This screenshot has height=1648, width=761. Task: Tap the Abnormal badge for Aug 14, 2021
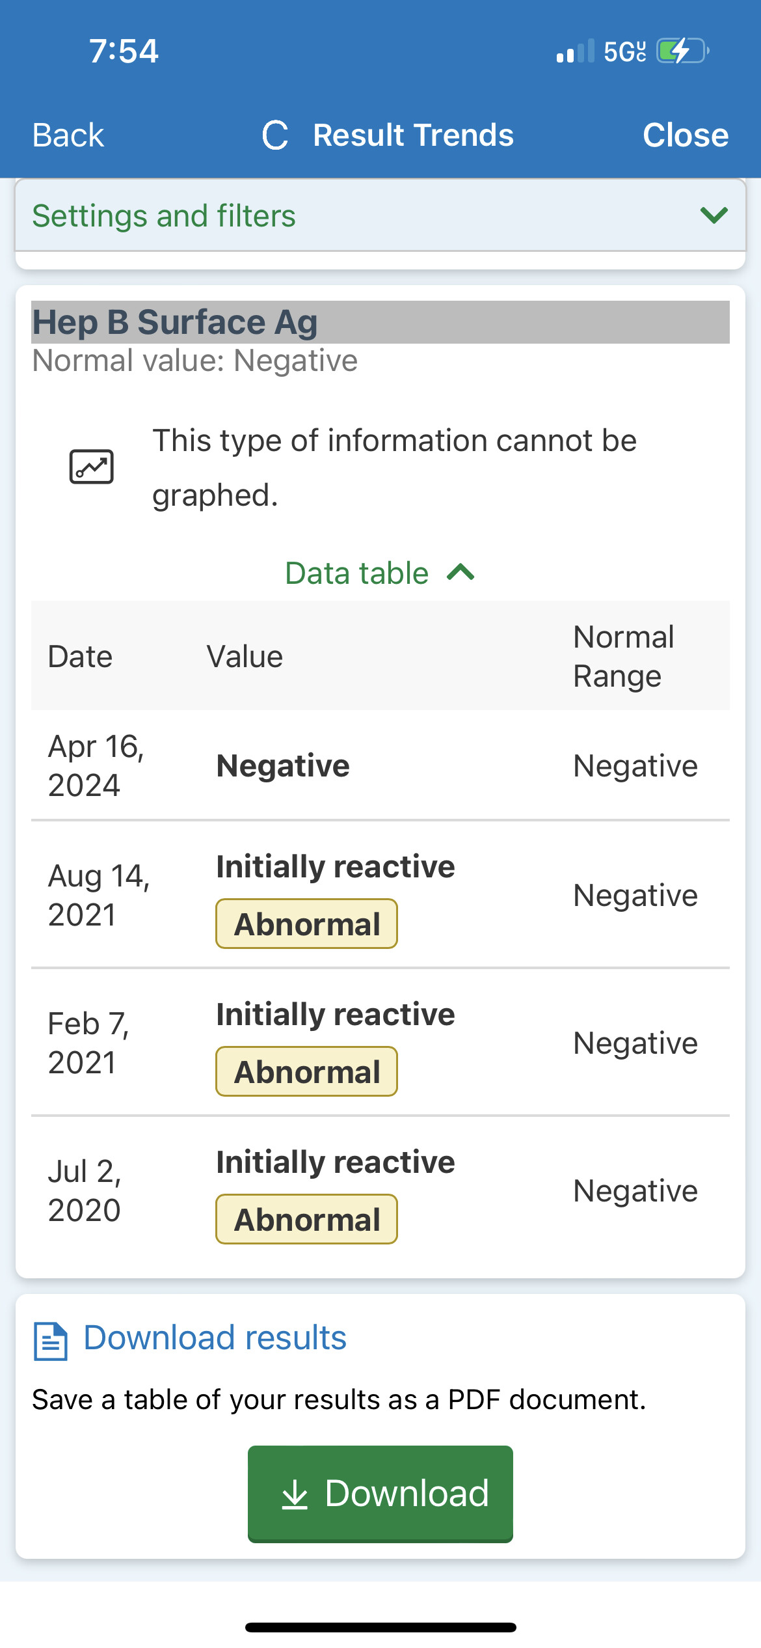point(306,924)
